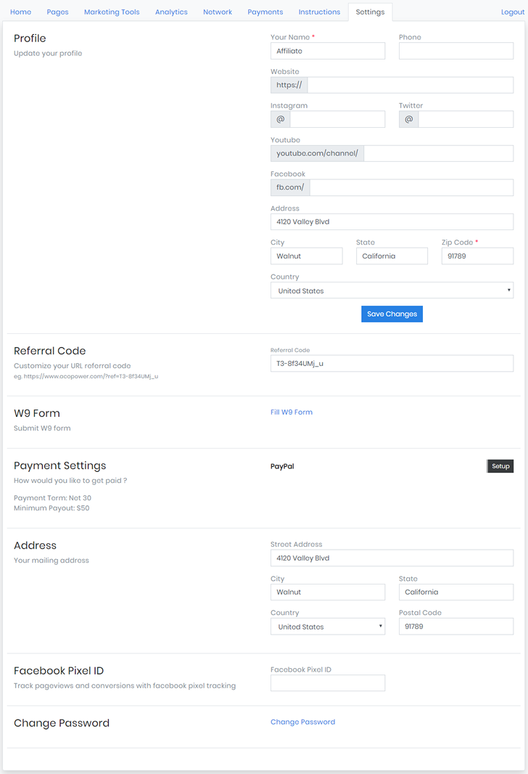The height and width of the screenshot is (774, 528).
Task: Open the mailing Address Country dropdown
Action: point(327,626)
